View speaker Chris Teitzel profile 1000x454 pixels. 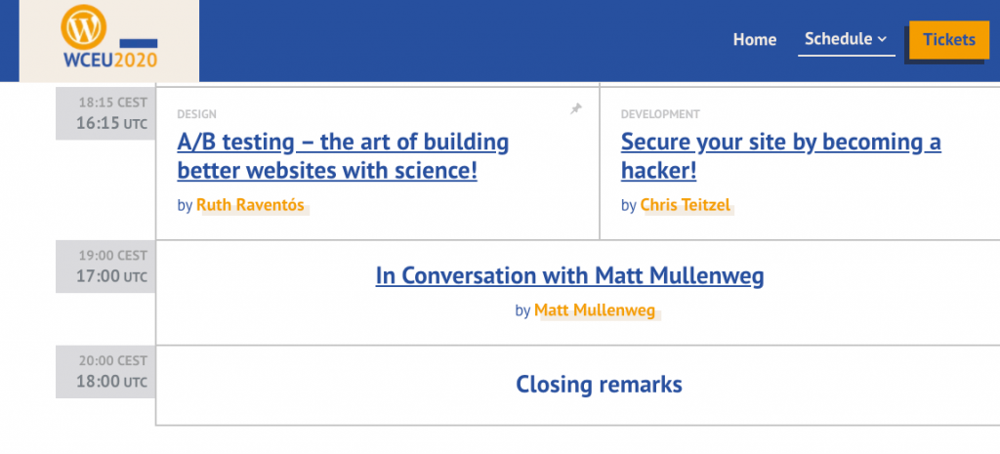coord(687,205)
